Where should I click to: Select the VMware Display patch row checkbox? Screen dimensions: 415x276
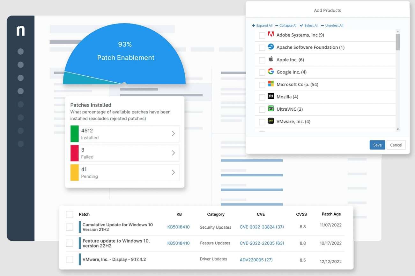tap(70, 259)
